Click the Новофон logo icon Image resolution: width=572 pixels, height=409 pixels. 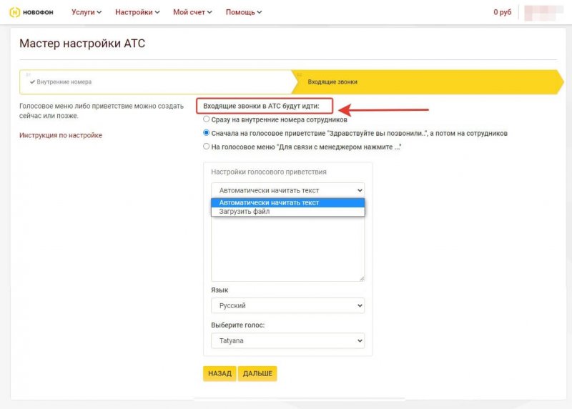click(x=14, y=12)
